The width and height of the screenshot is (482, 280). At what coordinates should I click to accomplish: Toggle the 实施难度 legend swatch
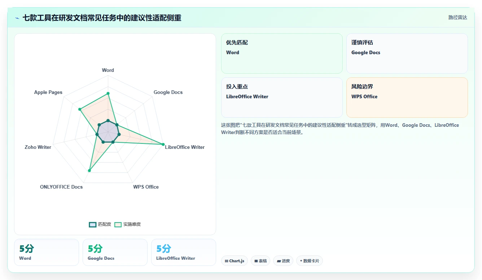coord(118,224)
